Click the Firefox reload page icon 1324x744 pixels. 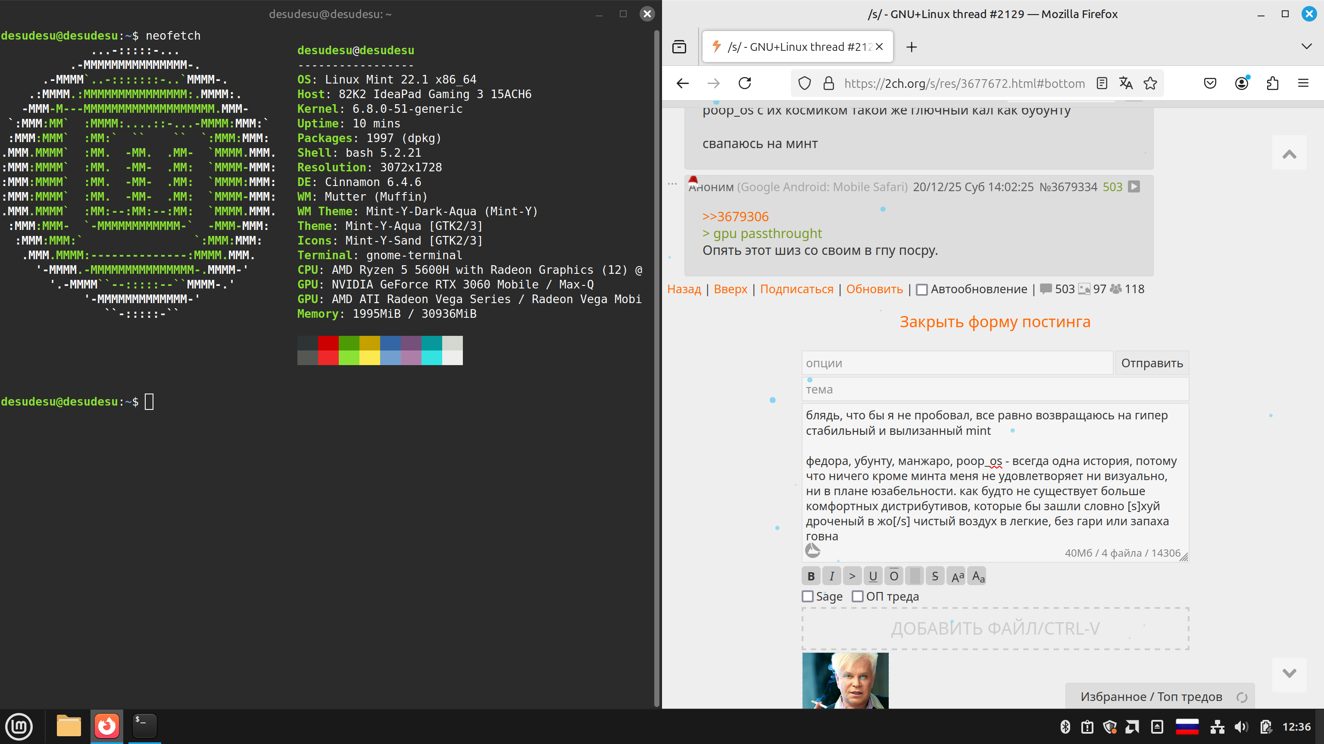745,83
